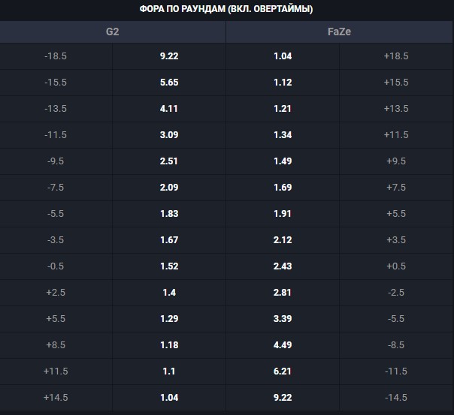Click the +14.5 handicap label under G2
Viewport: 454px width, 415px height.
click(56, 398)
